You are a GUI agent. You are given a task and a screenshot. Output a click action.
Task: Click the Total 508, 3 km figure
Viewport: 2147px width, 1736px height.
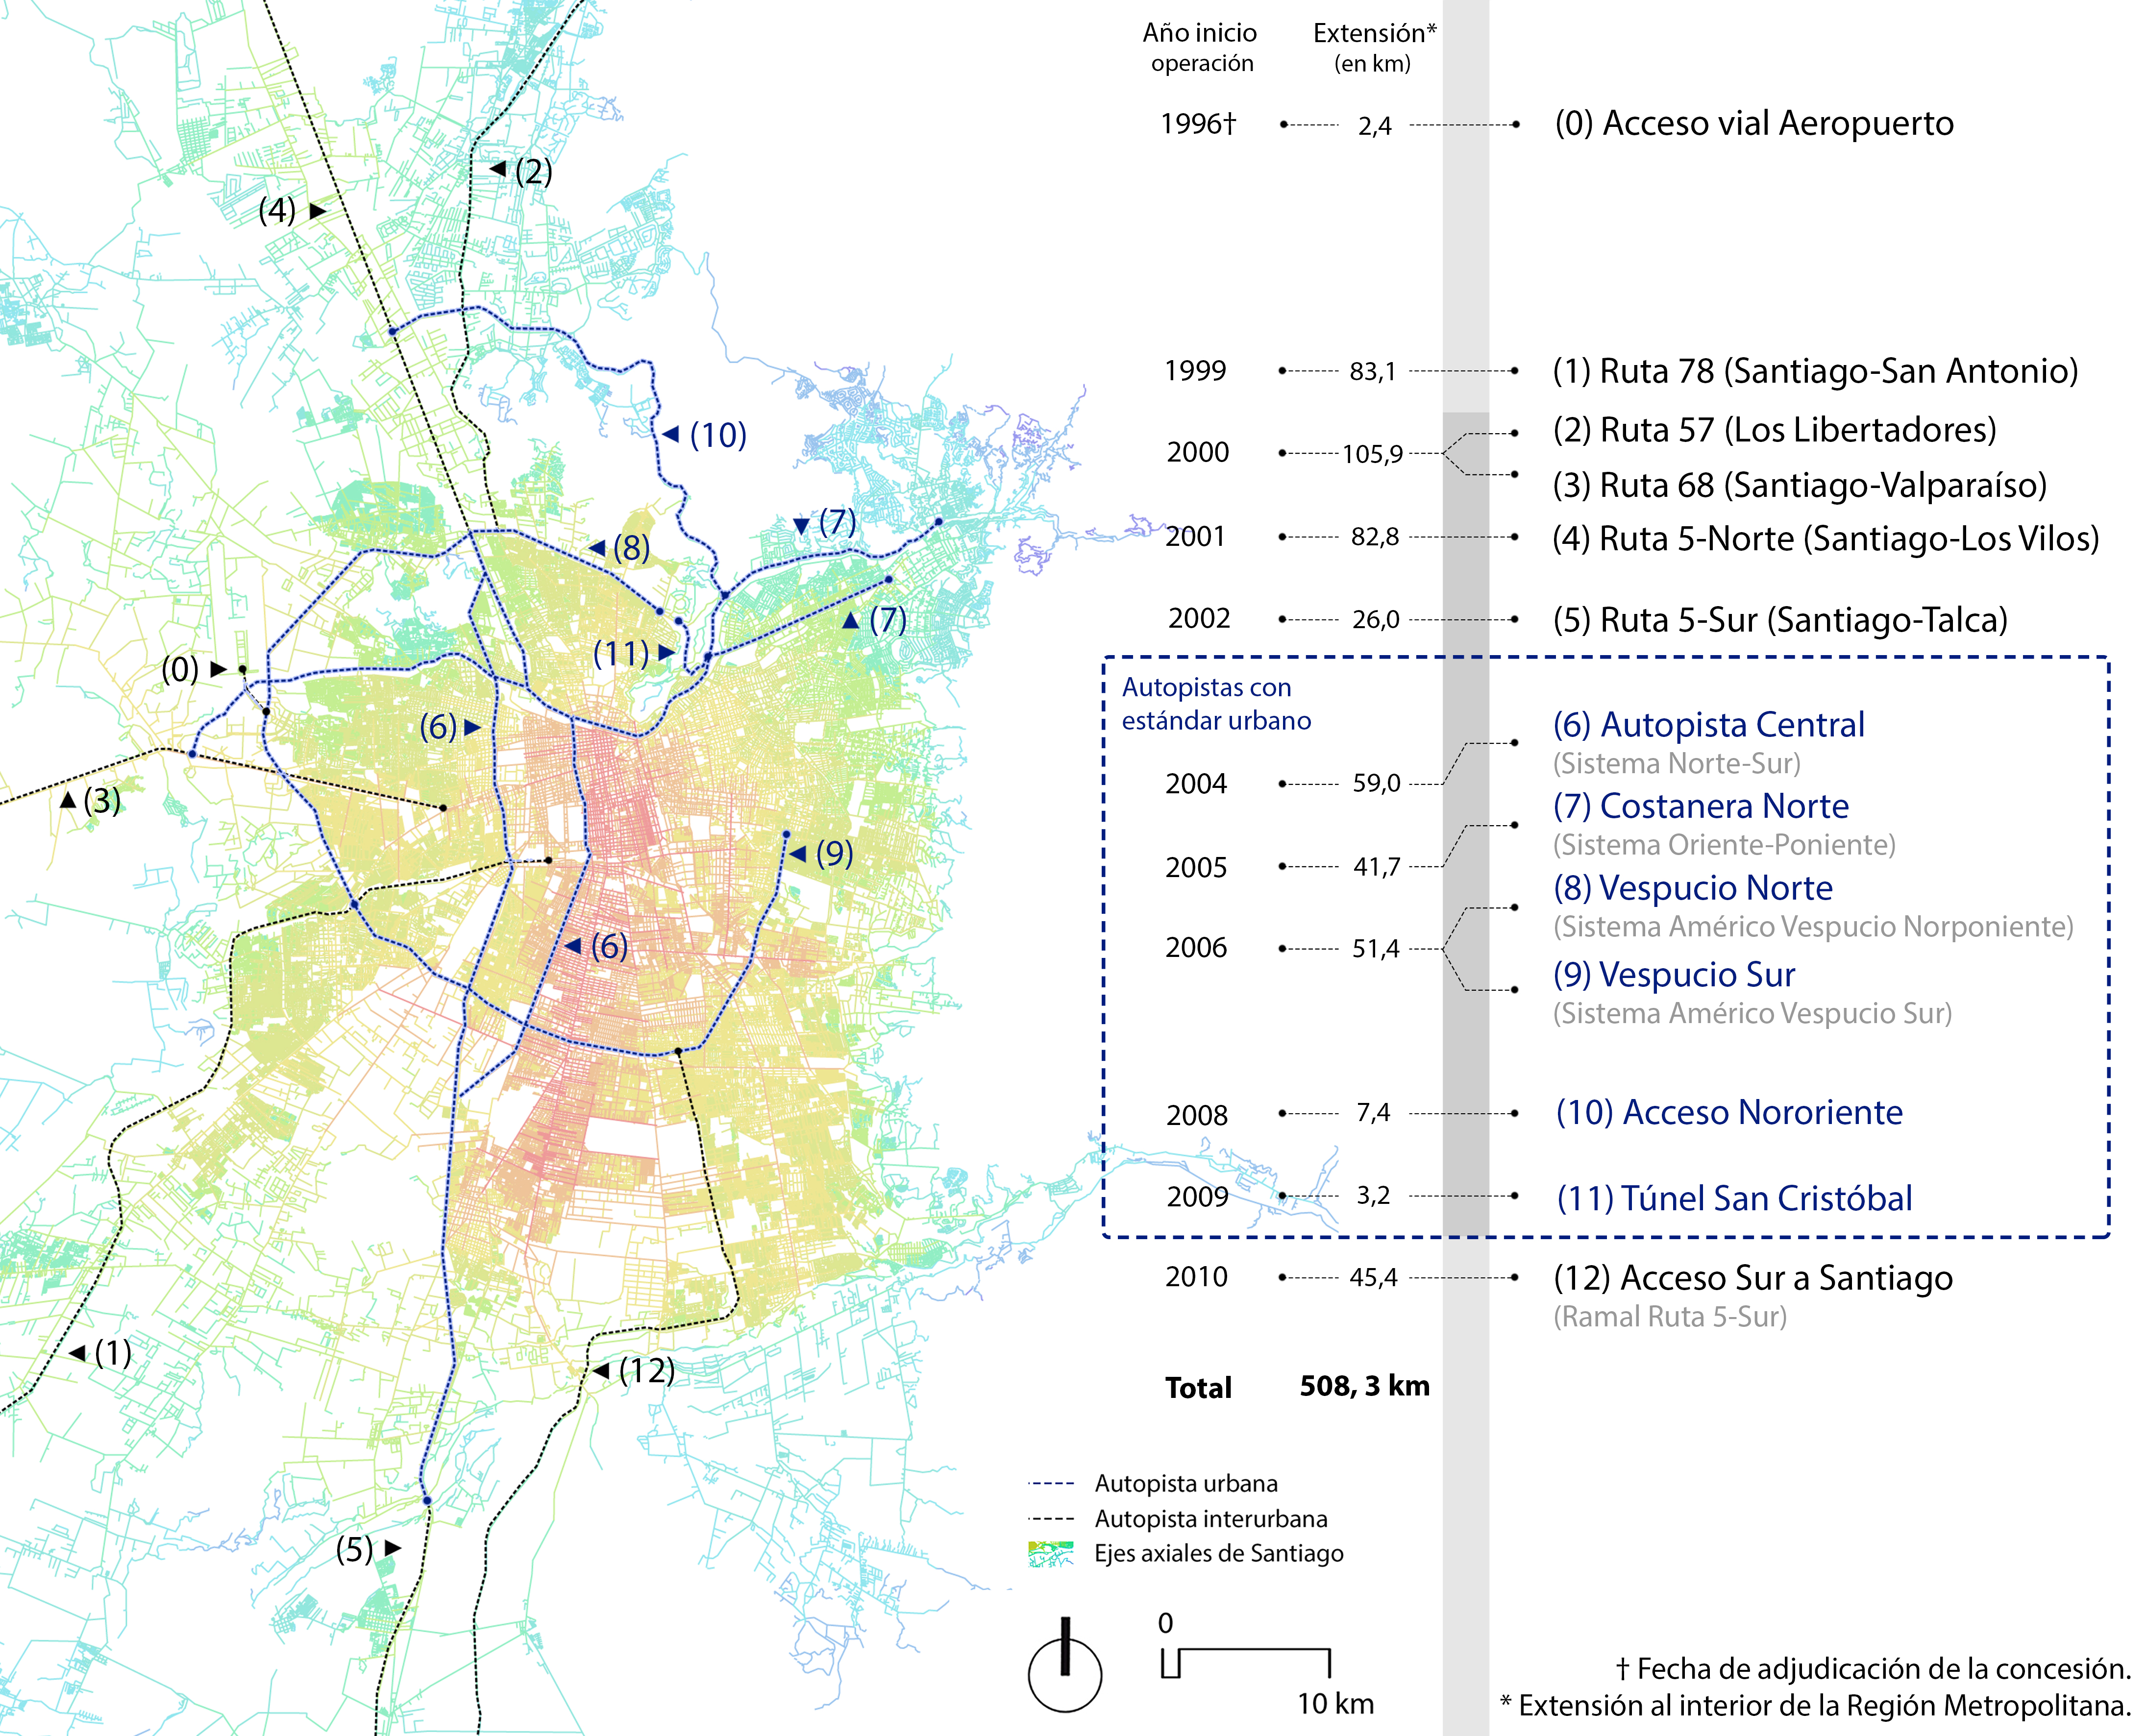click(x=1364, y=1386)
